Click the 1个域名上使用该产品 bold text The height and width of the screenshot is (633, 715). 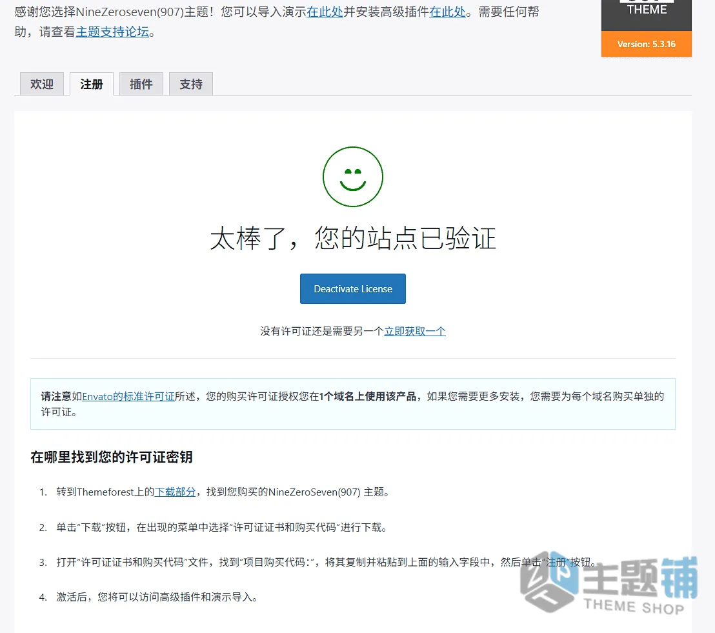pos(368,396)
